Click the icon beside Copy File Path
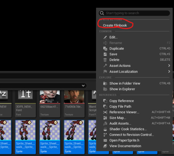The image size is (174, 156). tap(105, 107)
